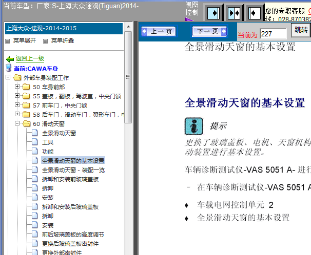
Task: Click the document icon beside 前后玻璃盖板的高度调节
Action: 35,234
